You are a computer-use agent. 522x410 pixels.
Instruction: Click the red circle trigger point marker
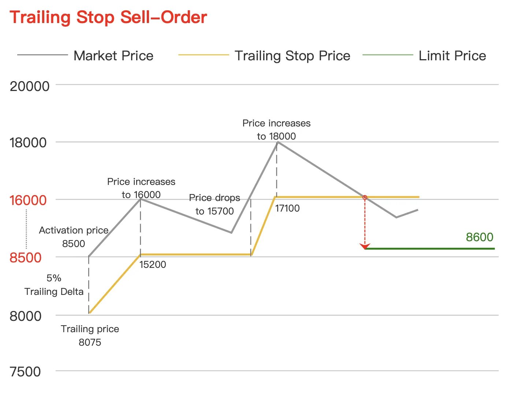click(x=365, y=197)
